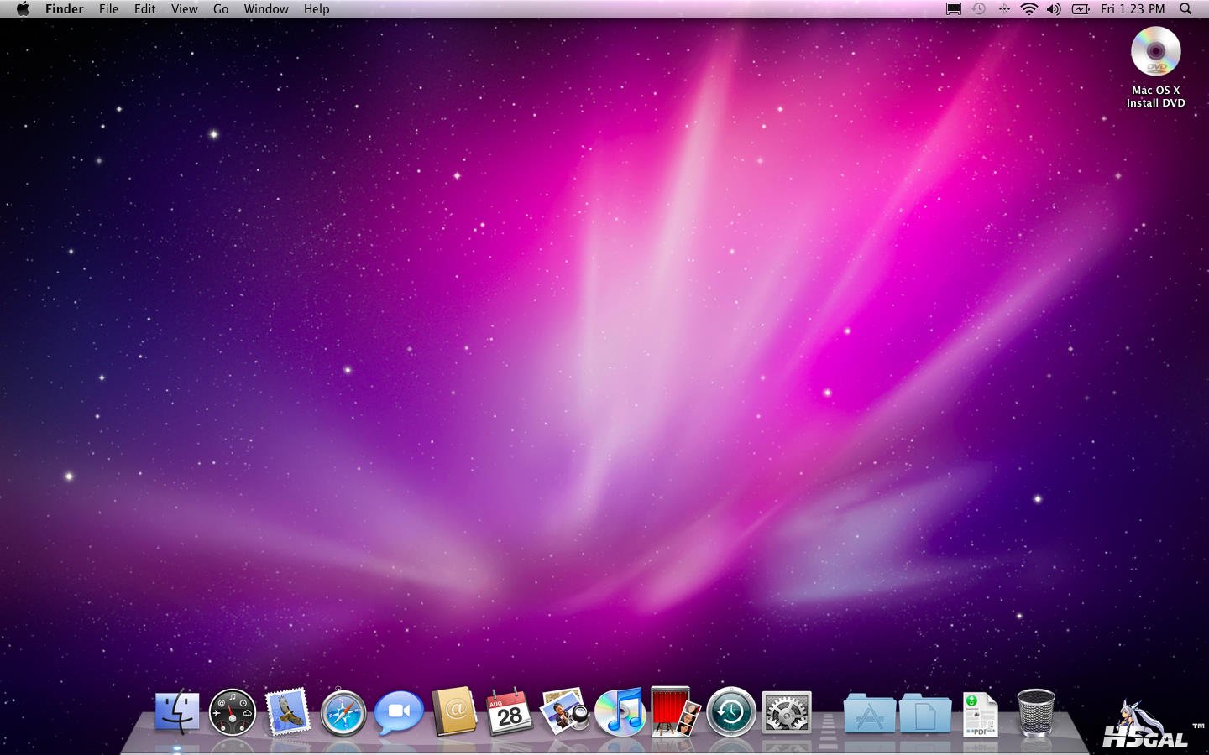
Task: Click the battery status icon
Action: (x=1081, y=9)
